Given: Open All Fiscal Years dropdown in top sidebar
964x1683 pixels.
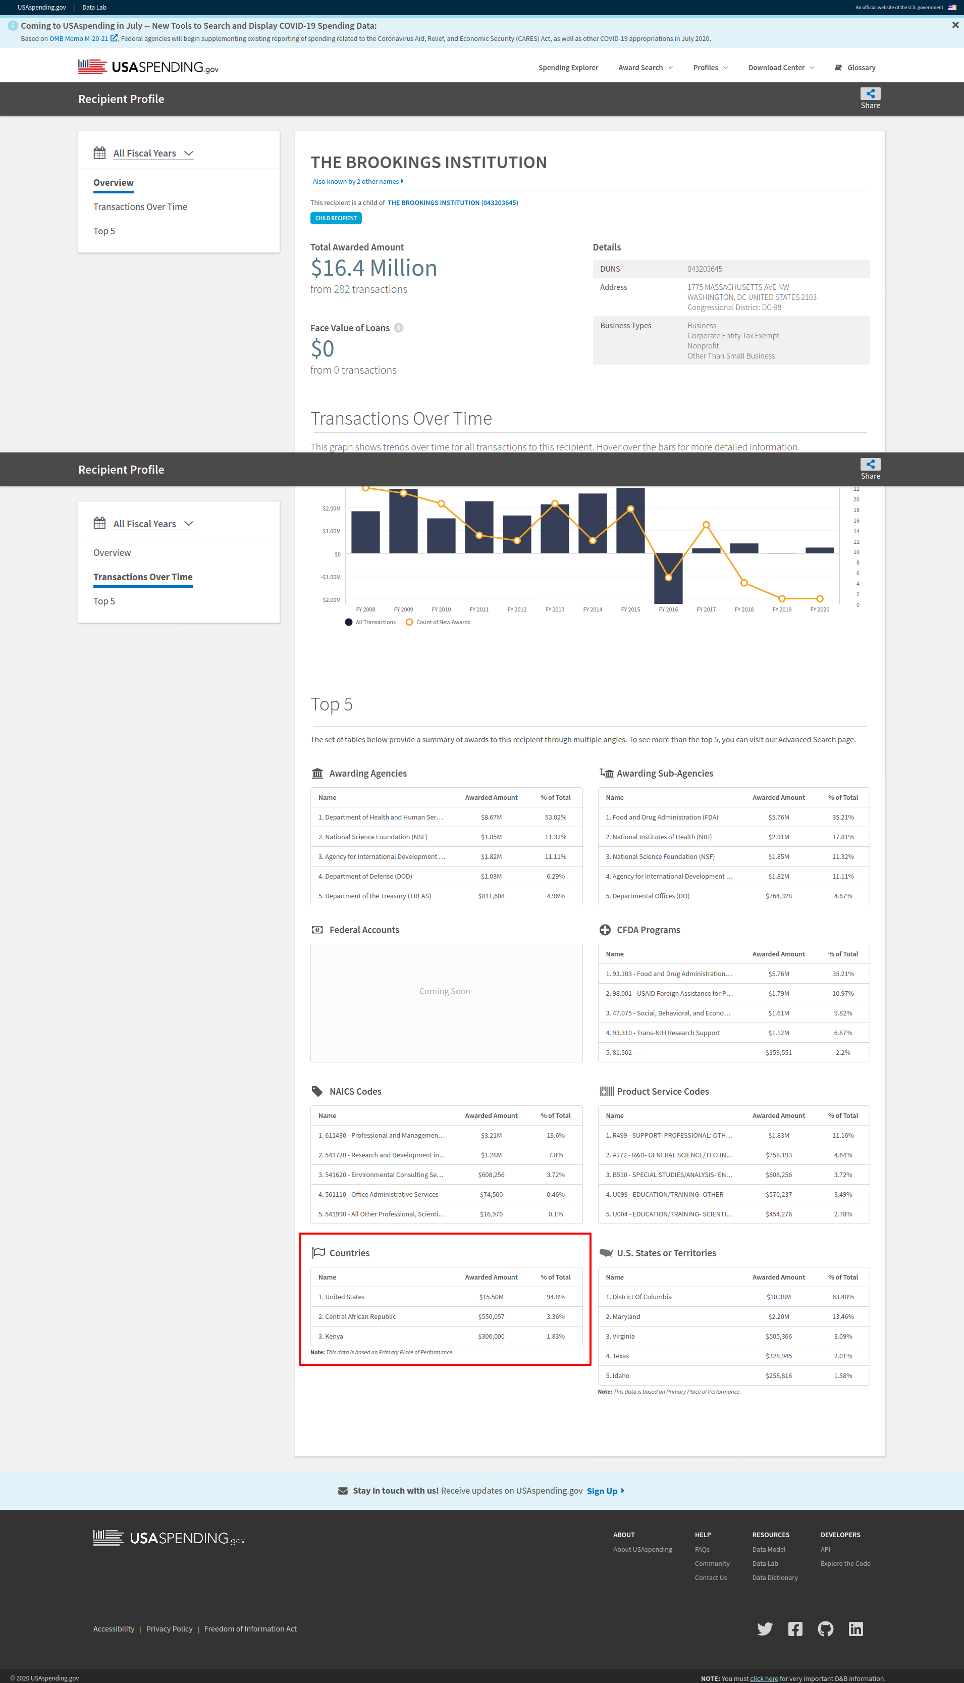Looking at the screenshot, I should pos(153,153).
